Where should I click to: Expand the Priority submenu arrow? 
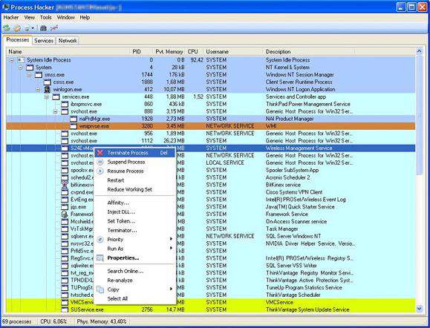click(x=171, y=239)
